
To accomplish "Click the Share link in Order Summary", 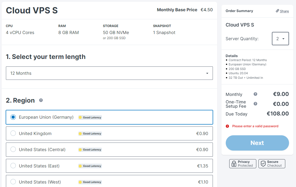I will pos(284,11).
